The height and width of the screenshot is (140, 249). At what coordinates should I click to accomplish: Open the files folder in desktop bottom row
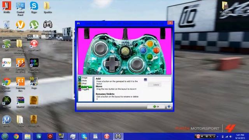[20, 121]
